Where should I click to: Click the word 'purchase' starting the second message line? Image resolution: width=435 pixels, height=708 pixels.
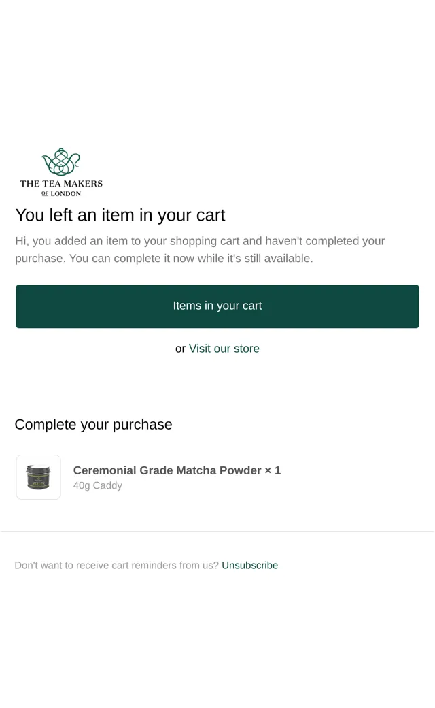41,259
